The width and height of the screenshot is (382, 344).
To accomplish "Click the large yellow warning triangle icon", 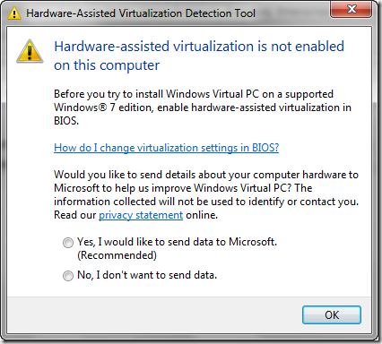I will click(30, 51).
